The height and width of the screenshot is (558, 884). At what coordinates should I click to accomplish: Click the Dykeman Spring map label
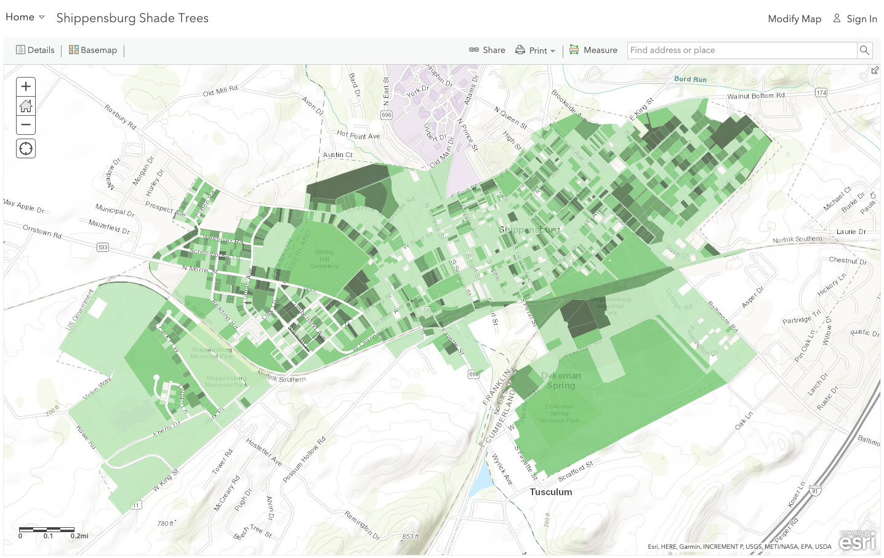561,381
